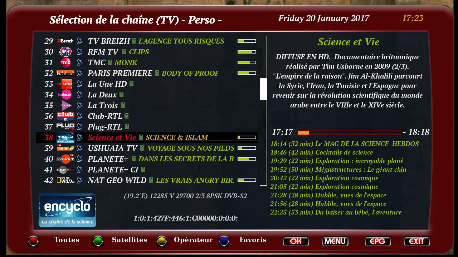
Task: Select the Satellites label
Action: point(130,240)
